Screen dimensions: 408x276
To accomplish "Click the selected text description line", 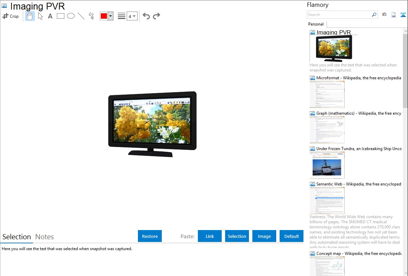I will [67, 249].
